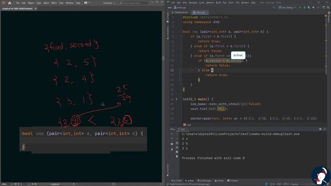This screenshot has width=331, height=186.
Task: Open Run panel settings gear
Action: tap(320, 129)
